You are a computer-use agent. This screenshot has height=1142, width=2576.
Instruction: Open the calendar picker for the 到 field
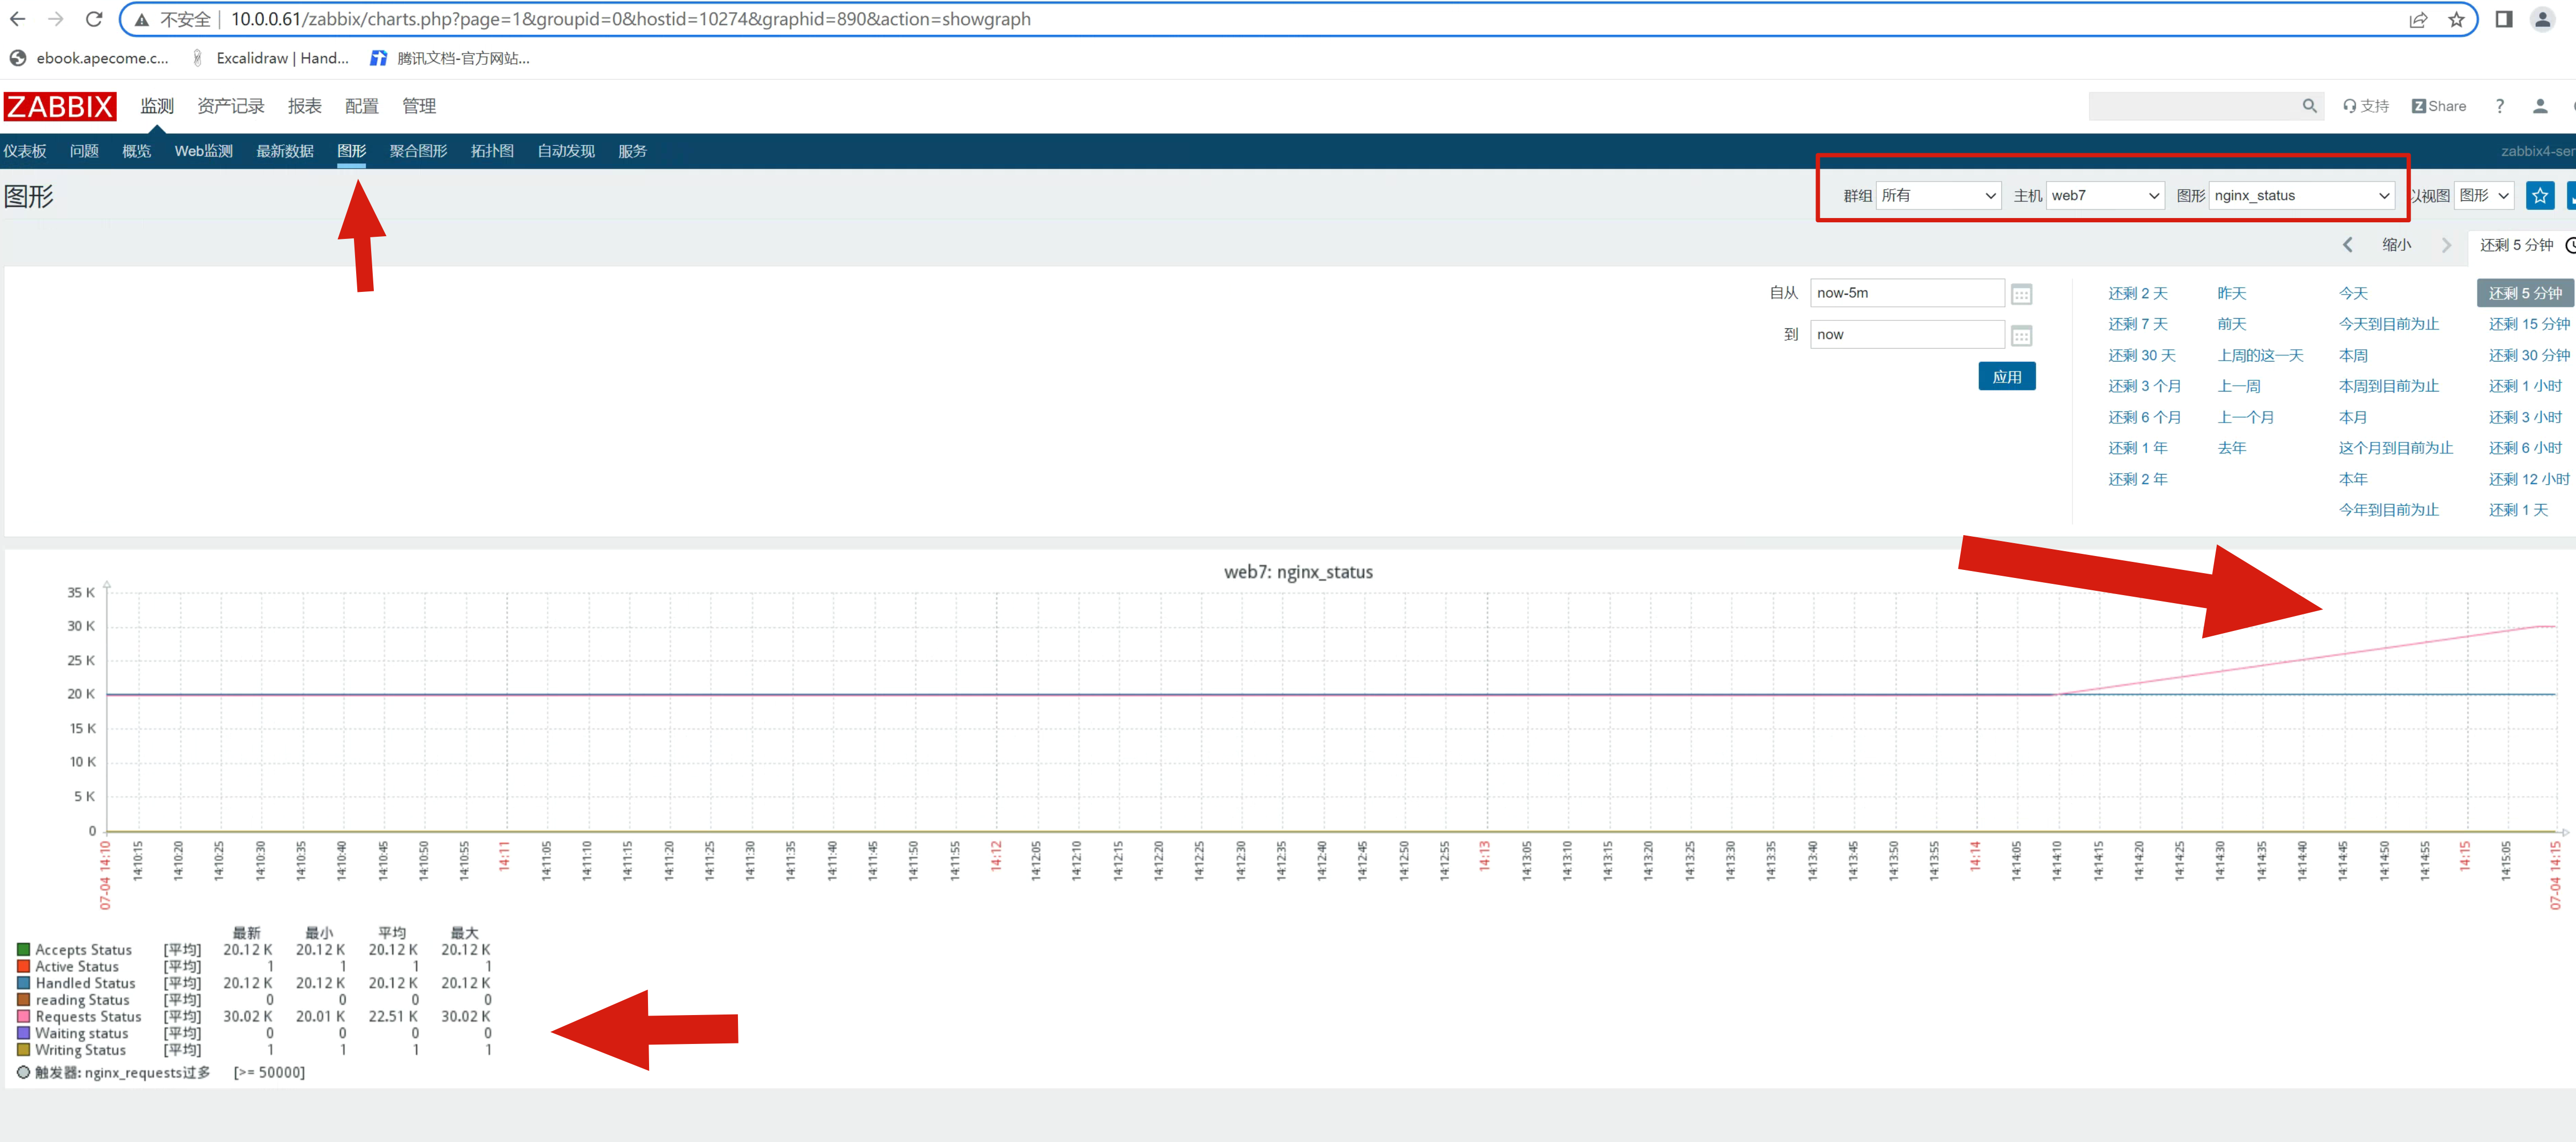click(x=2021, y=335)
